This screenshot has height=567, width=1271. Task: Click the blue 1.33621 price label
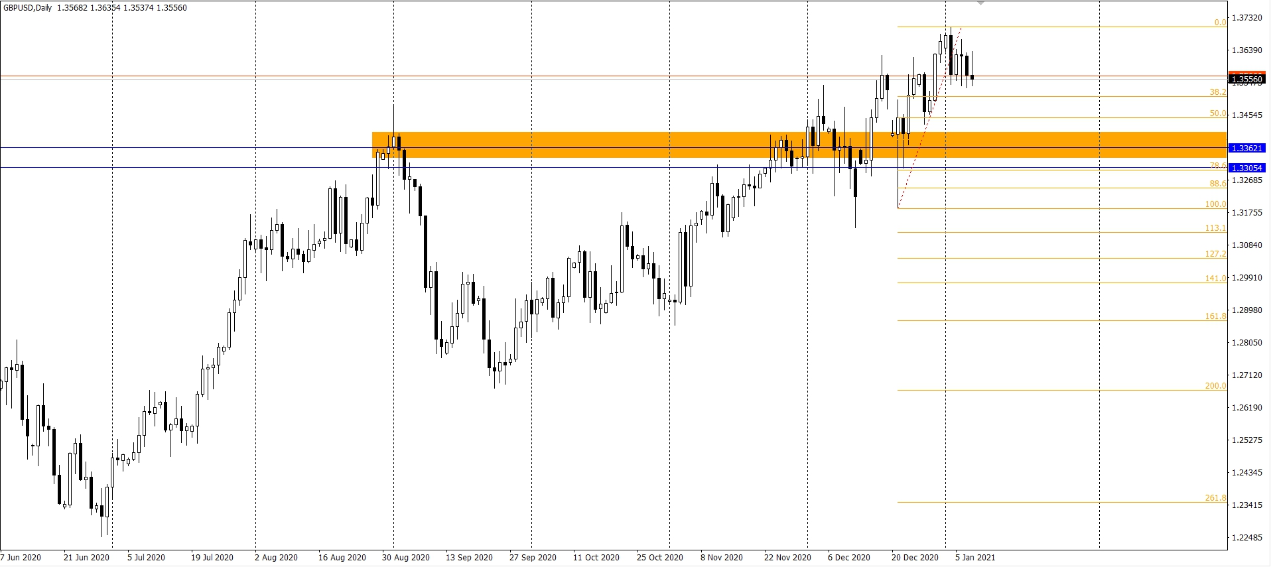(1246, 149)
